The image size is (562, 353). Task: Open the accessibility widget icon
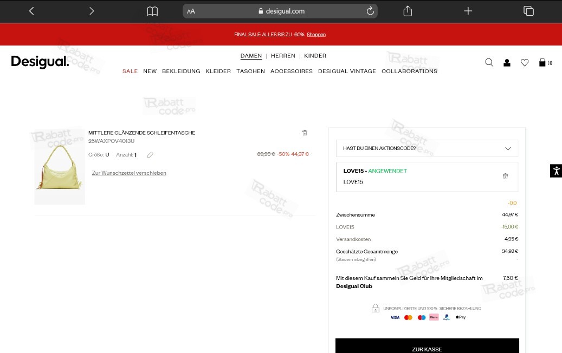tap(556, 171)
